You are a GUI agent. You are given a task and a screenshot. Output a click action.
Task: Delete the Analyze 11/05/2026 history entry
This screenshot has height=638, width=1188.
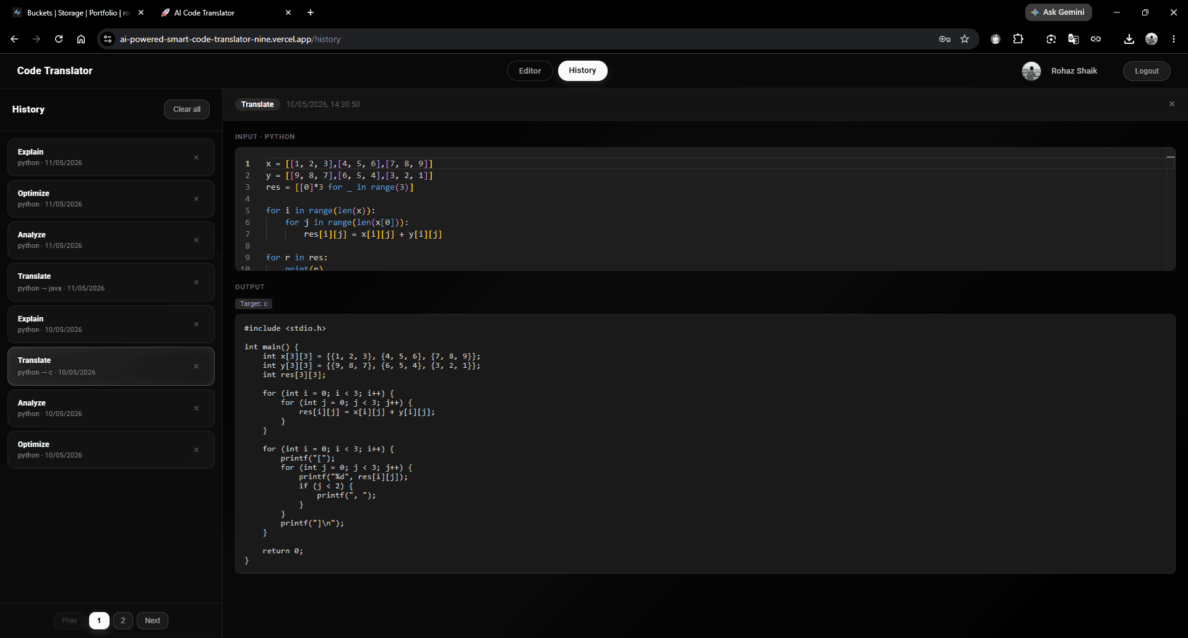click(x=196, y=240)
